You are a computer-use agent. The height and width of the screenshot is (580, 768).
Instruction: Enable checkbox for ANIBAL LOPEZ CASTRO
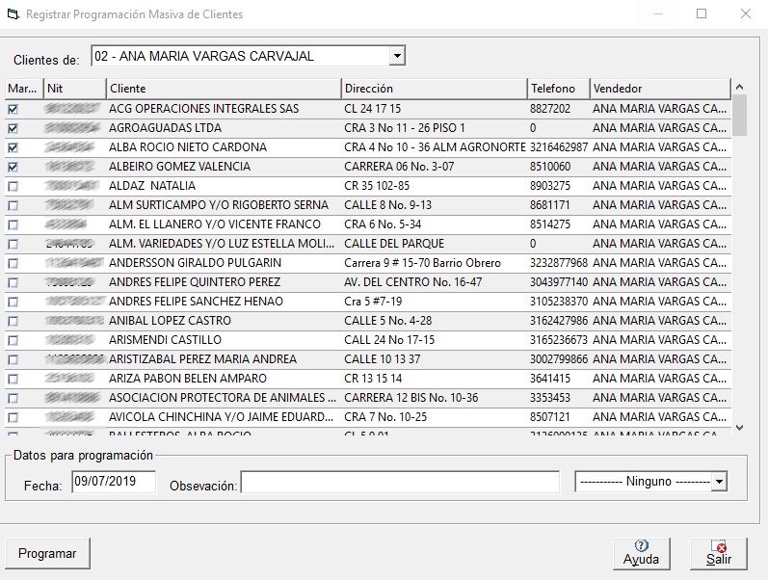click(x=13, y=321)
